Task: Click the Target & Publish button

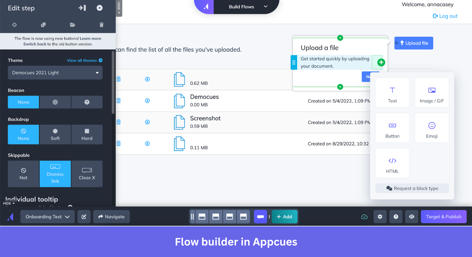Action: coord(443,216)
